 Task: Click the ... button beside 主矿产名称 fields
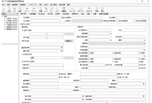point(69,34)
